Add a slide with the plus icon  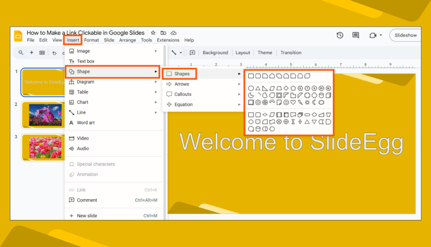[32, 53]
